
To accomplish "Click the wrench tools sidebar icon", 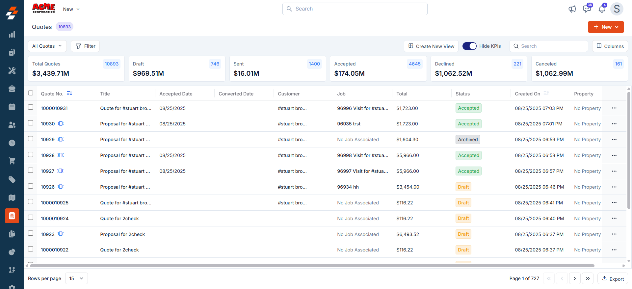I will pyautogui.click(x=12, y=70).
